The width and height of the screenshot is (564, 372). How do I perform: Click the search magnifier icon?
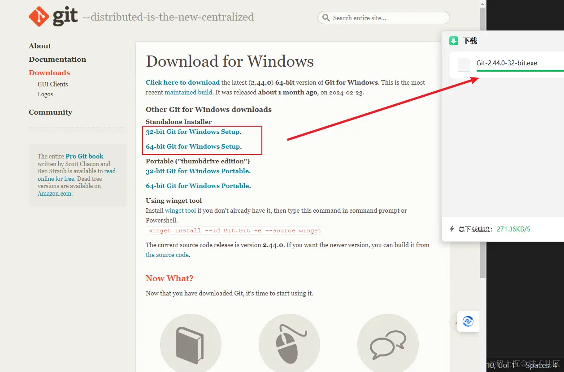pos(326,18)
